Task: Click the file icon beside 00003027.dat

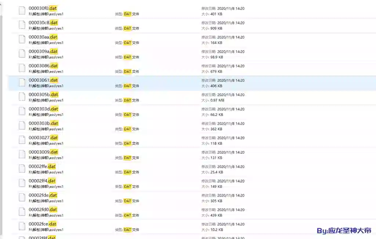Action: pyautogui.click(x=22, y=140)
